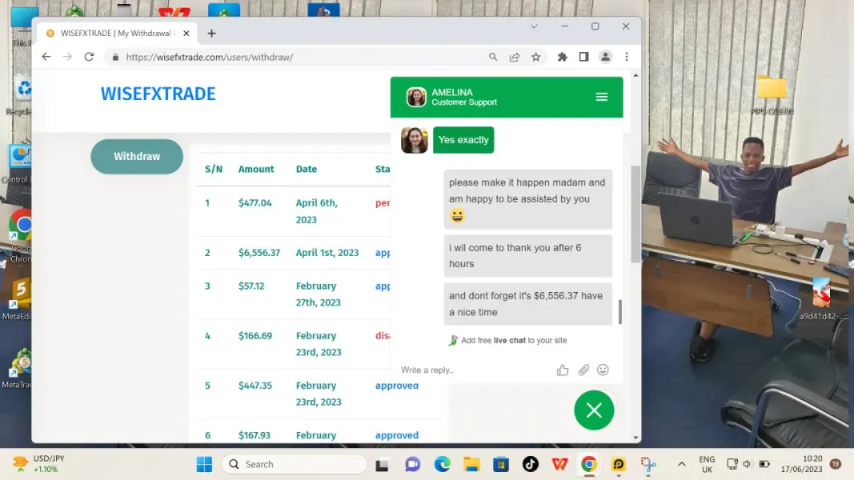
Task: Open the Chrome profile avatar
Action: (x=605, y=57)
